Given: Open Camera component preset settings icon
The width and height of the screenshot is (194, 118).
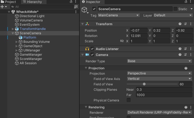Looking at the screenshot, I should point(185,55).
